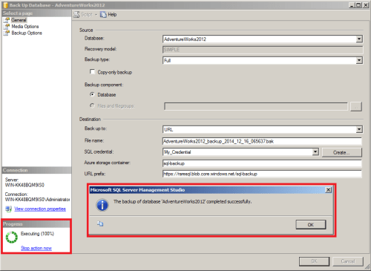This screenshot has height=271, width=371.
Task: Enable the Copy-only backup checkbox
Action: 92,72
